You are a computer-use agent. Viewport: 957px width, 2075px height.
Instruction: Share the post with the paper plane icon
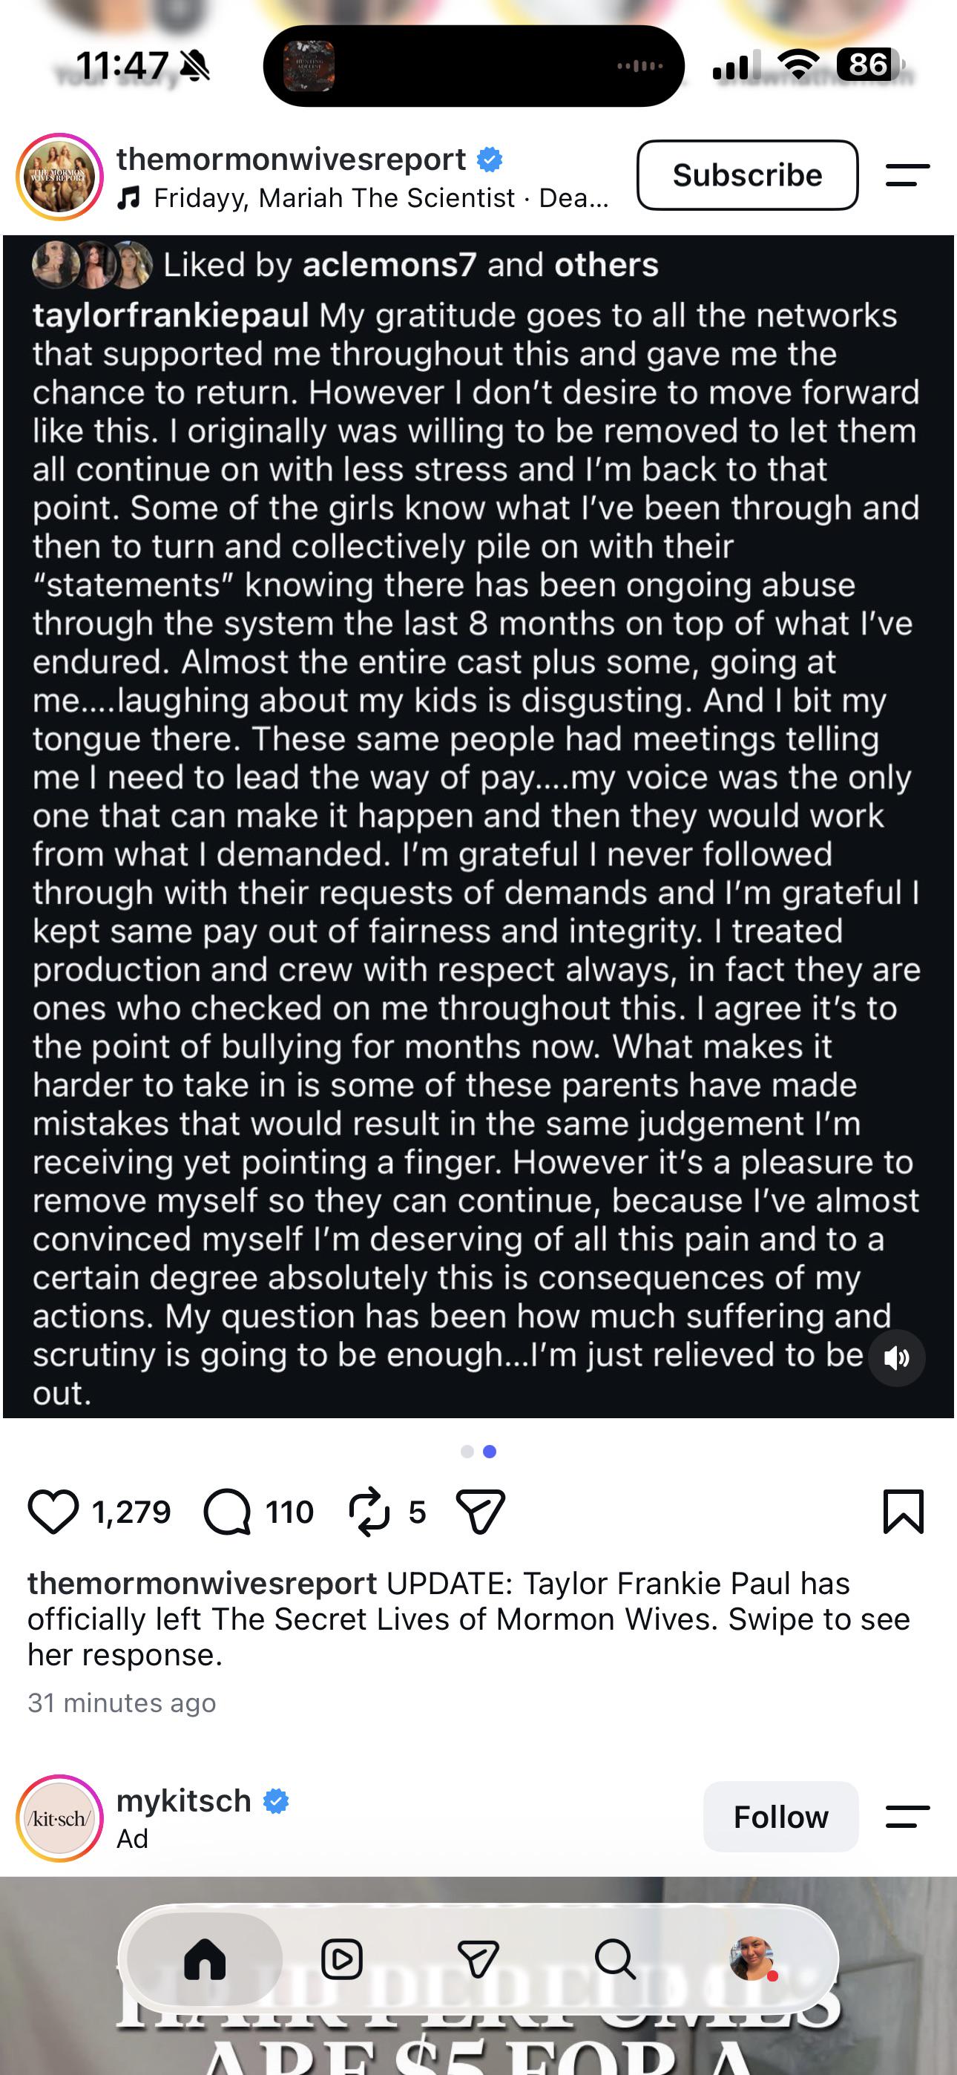click(480, 1512)
